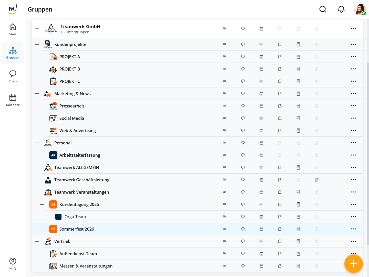Go to Start in sidebar
Viewport: 369px width, 277px height.
click(13, 29)
